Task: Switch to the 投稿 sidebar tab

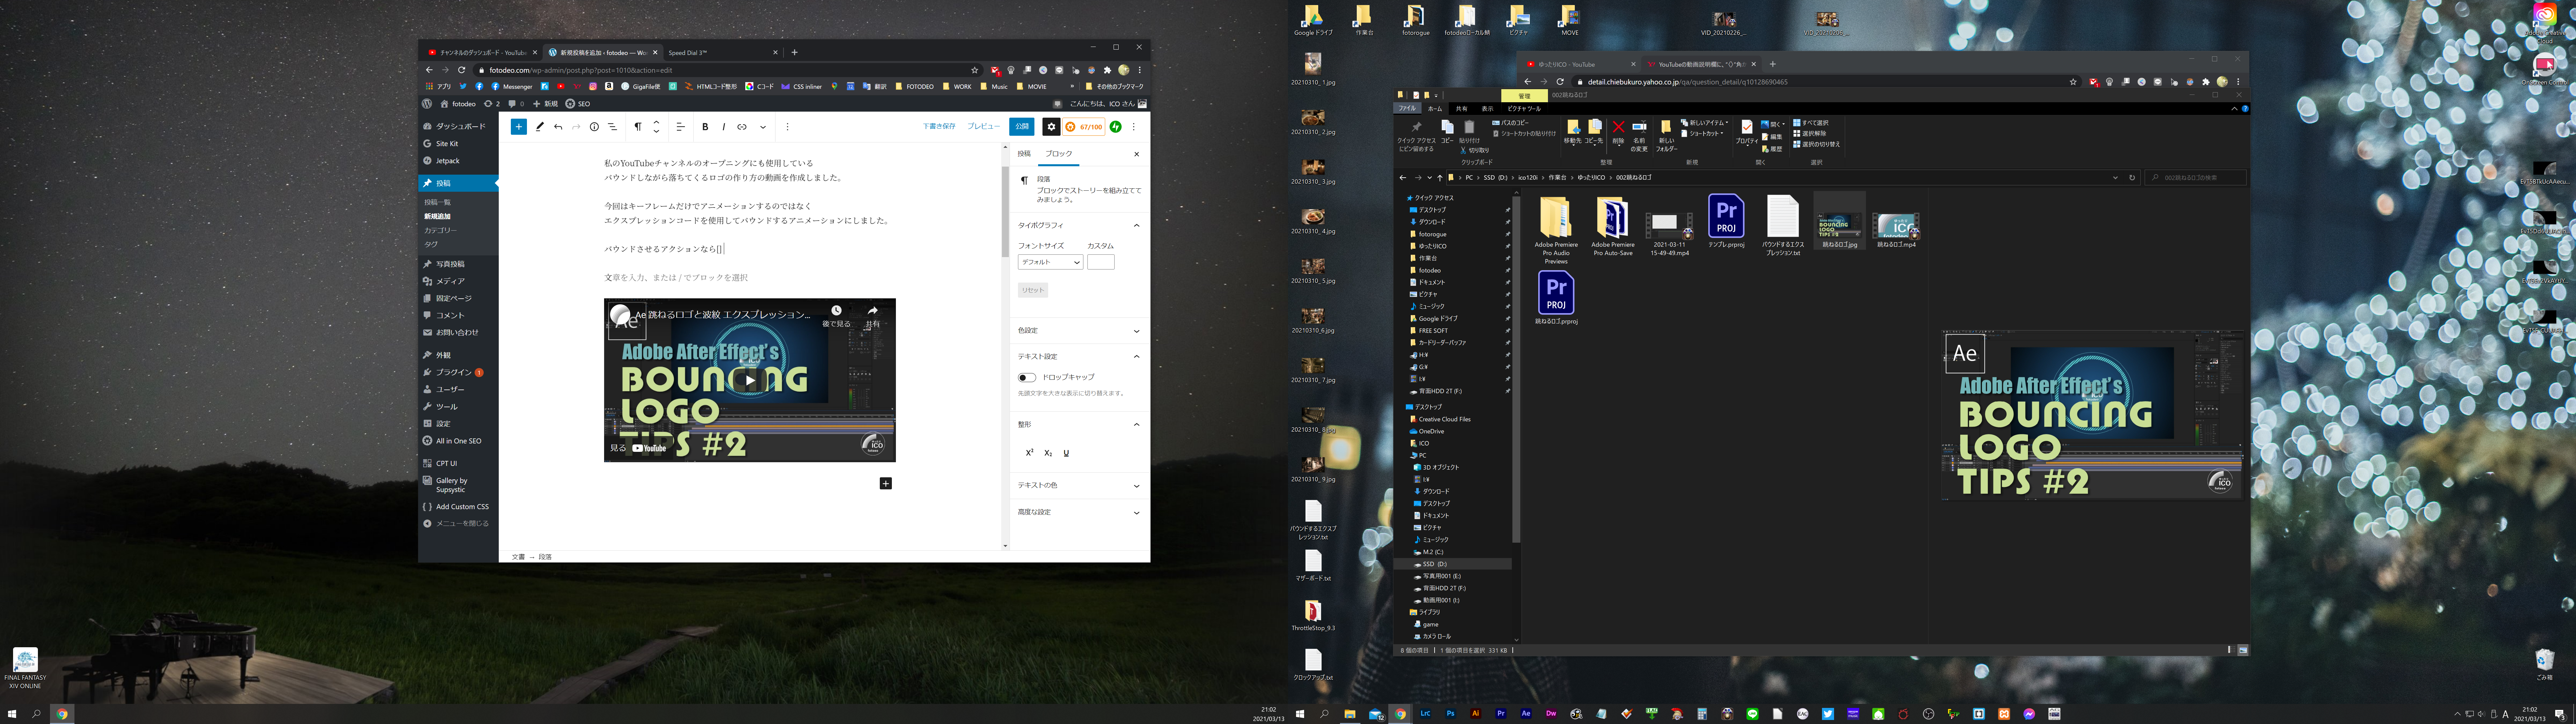Action: [x=1024, y=154]
